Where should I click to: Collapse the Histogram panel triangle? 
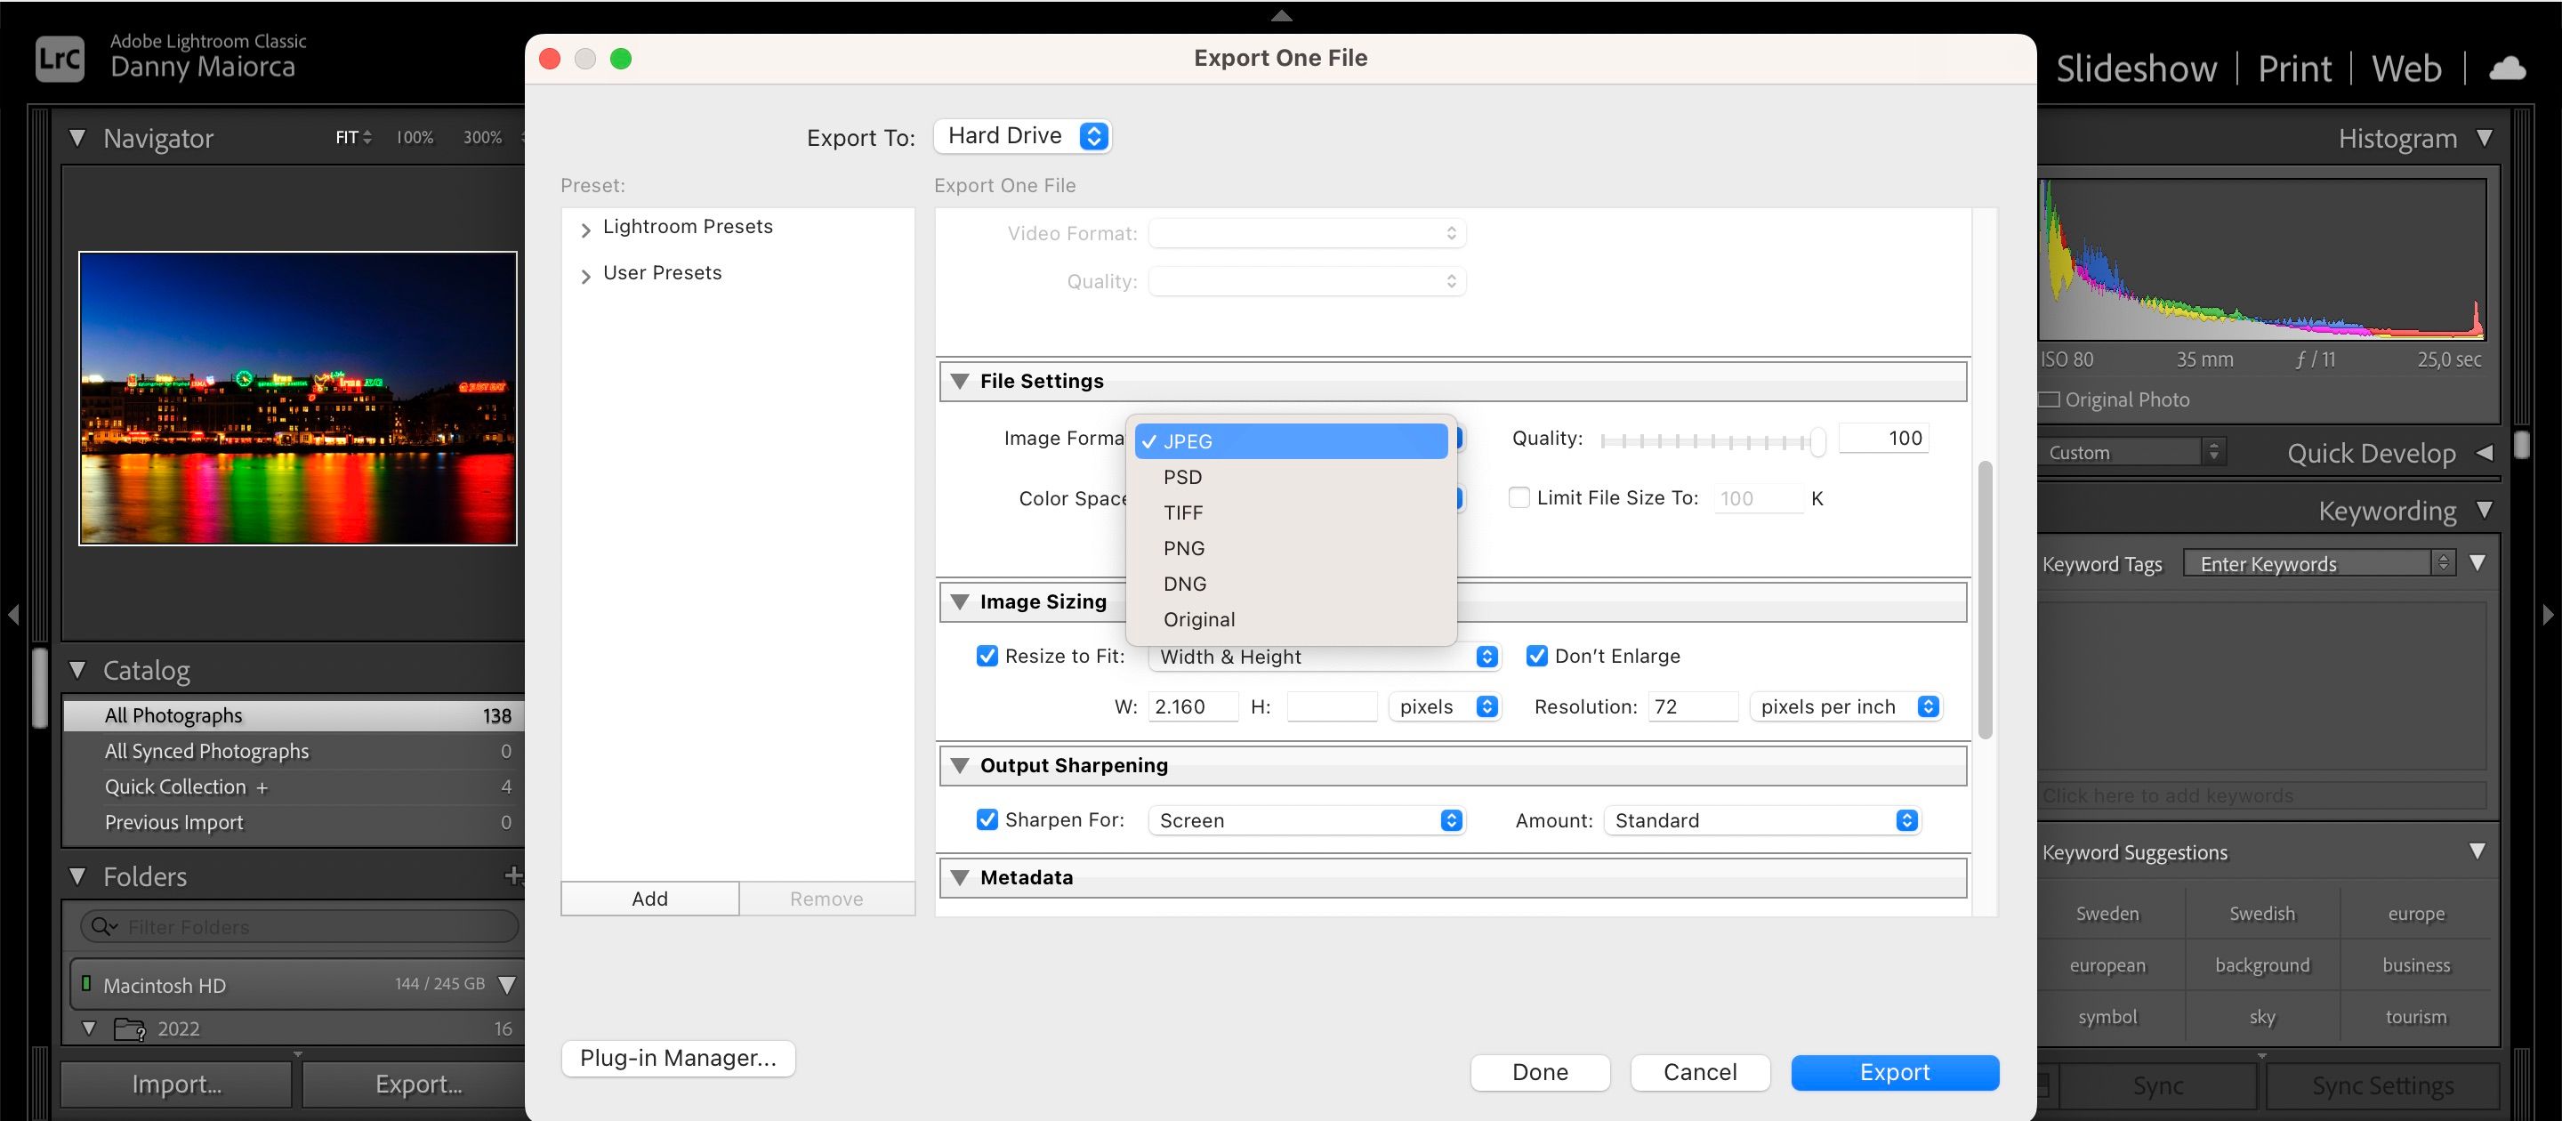point(2484,137)
